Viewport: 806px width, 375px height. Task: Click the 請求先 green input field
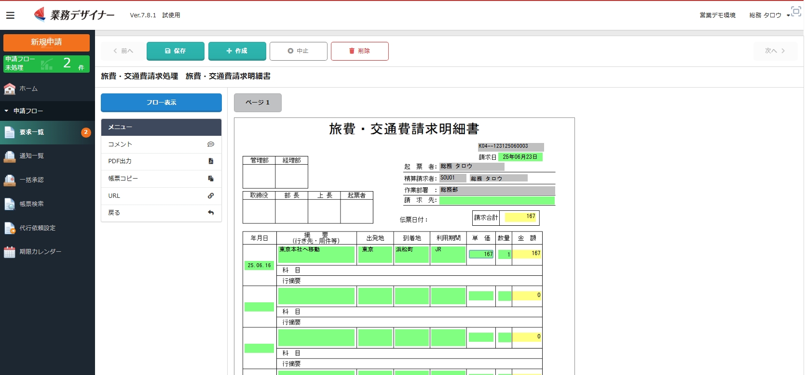(497, 200)
